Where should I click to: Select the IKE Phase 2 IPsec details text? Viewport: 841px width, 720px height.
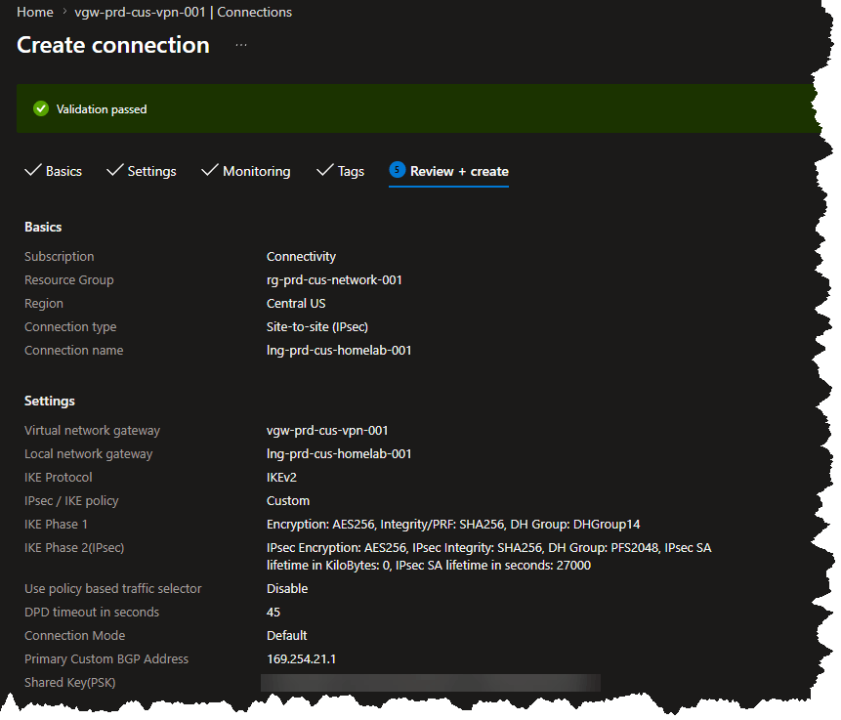489,557
